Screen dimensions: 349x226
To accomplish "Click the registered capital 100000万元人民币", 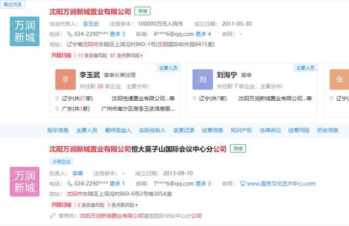I will (x=160, y=24).
